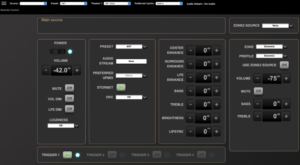Click the Audio Stream None field
The height and width of the screenshot is (165, 300).
tap(131, 61)
